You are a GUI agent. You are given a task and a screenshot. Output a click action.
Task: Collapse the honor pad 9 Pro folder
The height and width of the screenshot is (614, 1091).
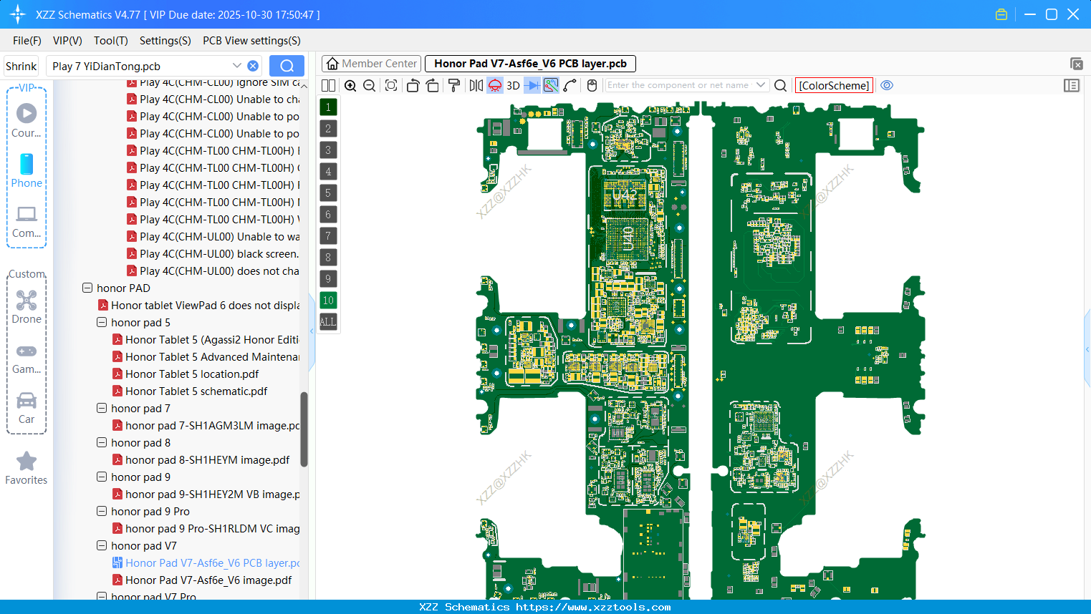(102, 511)
